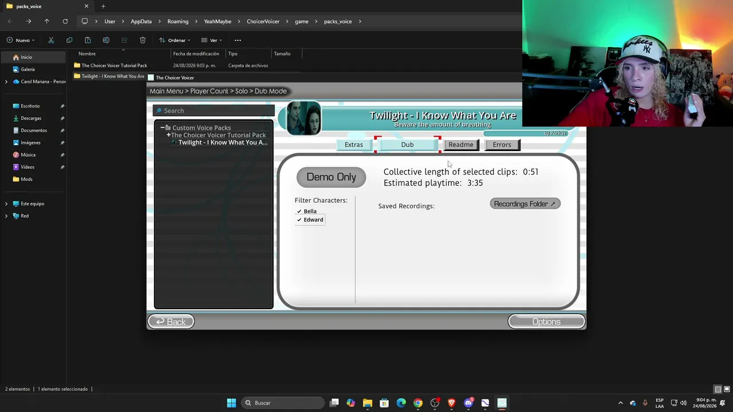Open the Windows Start menu

coord(231,403)
